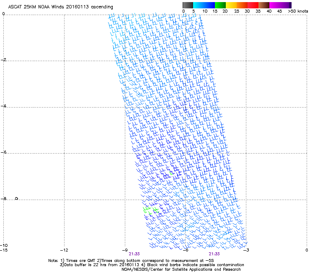310x272 pixels.
Task: Click the plot title 'ASCAT 25KM NOAA Winds 20160113 ascending'
Action: click(x=60, y=7)
